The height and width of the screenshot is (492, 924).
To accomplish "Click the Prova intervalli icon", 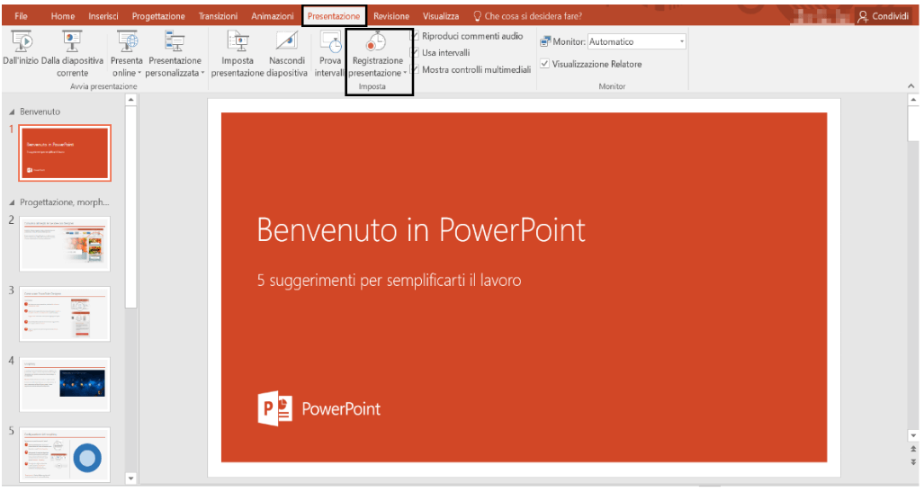I will [330, 41].
